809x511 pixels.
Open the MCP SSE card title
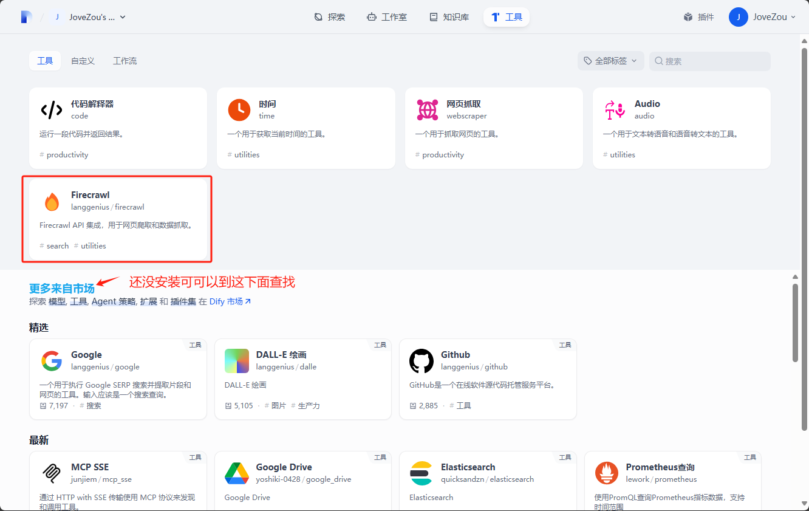point(90,467)
